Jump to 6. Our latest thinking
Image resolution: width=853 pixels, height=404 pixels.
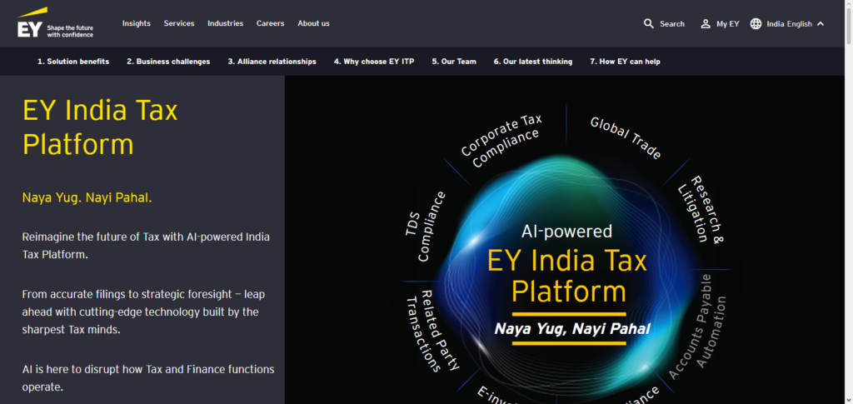pyautogui.click(x=533, y=62)
